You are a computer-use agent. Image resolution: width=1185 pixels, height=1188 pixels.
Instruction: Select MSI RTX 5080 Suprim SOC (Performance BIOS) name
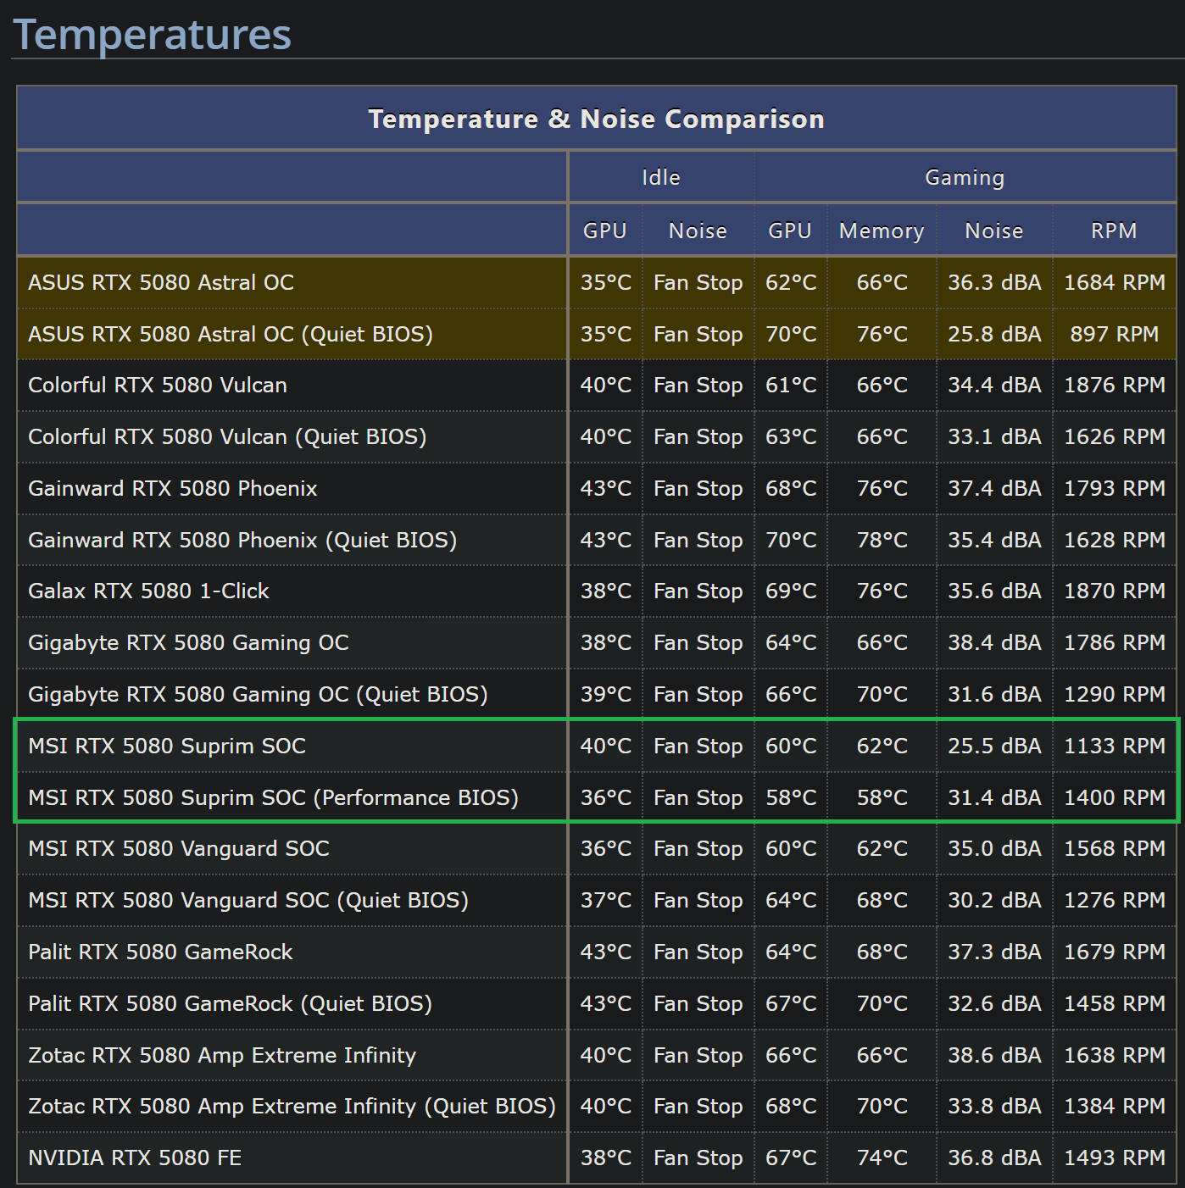click(x=273, y=797)
